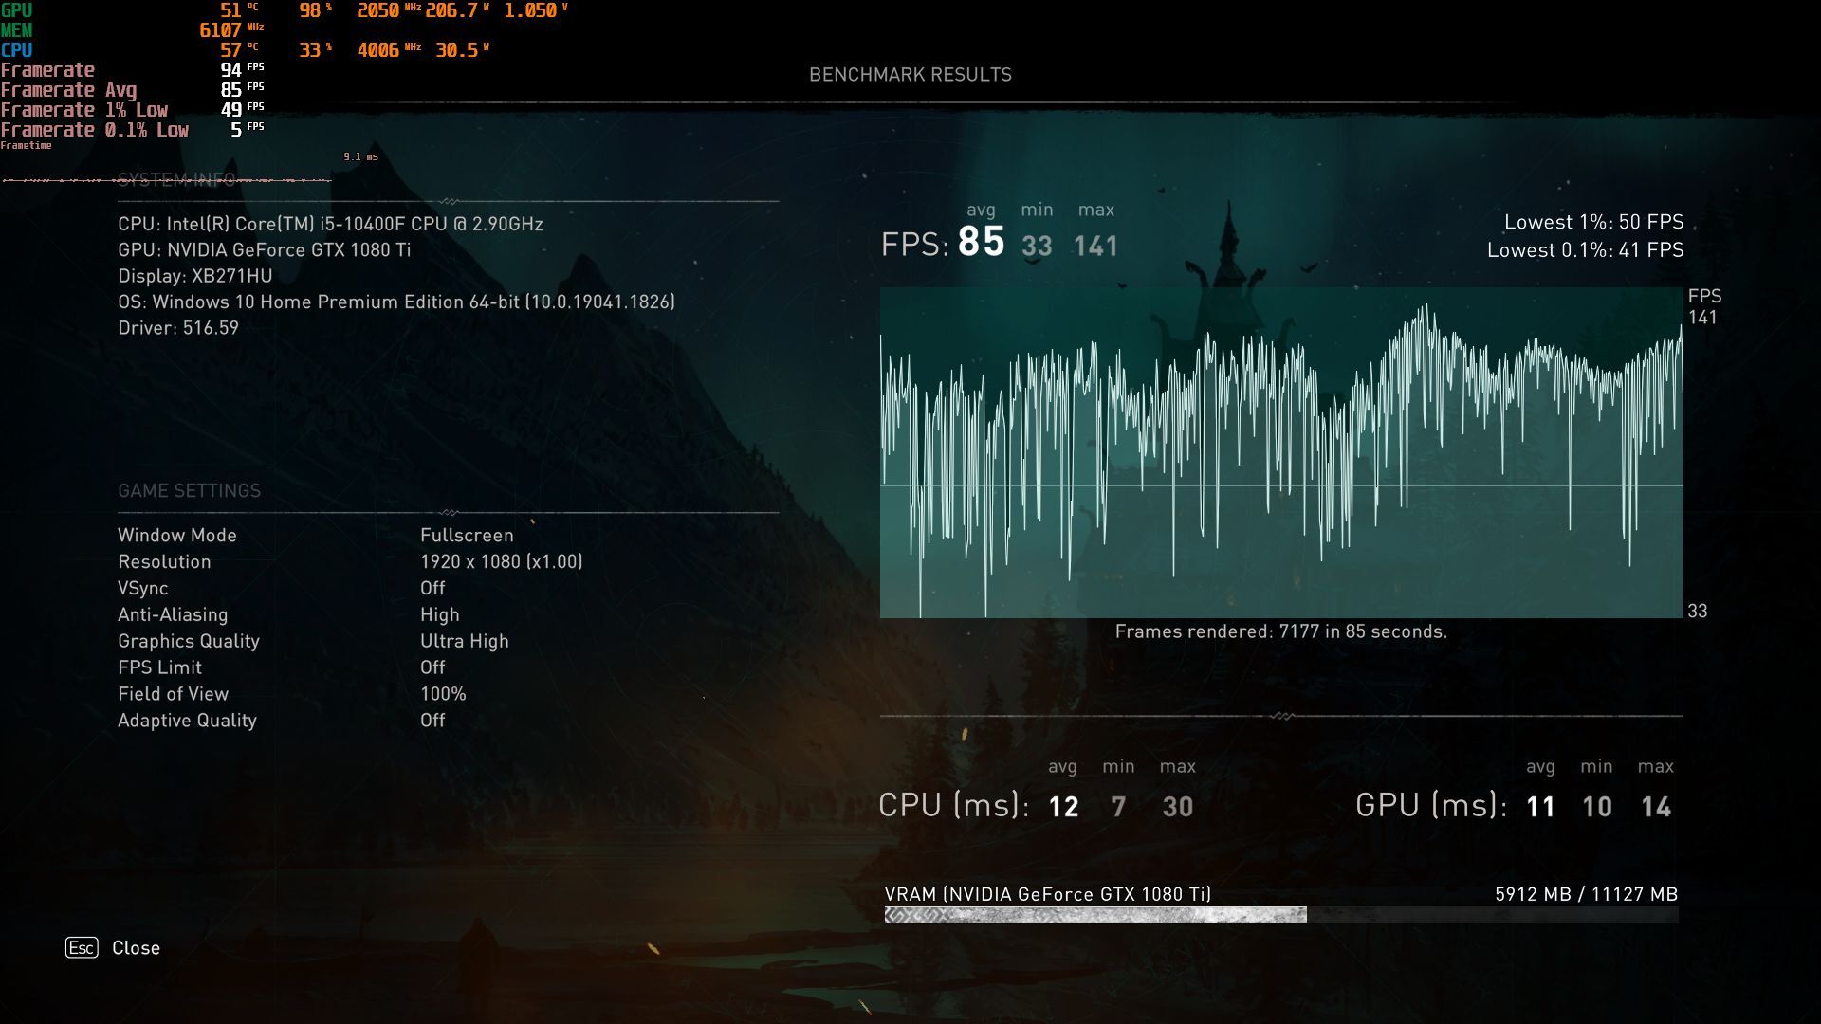Screen dimensions: 1821x1024
Task: Click the Anti-Aliasing High value
Action: tap(439, 614)
